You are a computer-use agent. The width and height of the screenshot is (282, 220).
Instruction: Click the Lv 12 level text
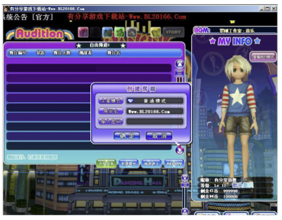coord(220,186)
